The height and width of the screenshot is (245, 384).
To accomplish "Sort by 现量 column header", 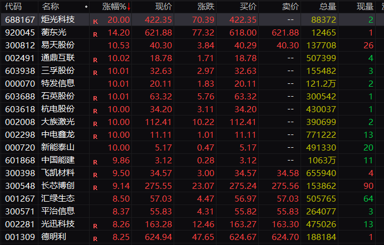I will click(x=365, y=7).
